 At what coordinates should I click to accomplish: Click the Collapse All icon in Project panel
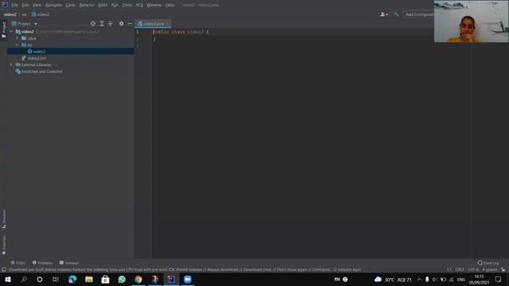coord(111,24)
